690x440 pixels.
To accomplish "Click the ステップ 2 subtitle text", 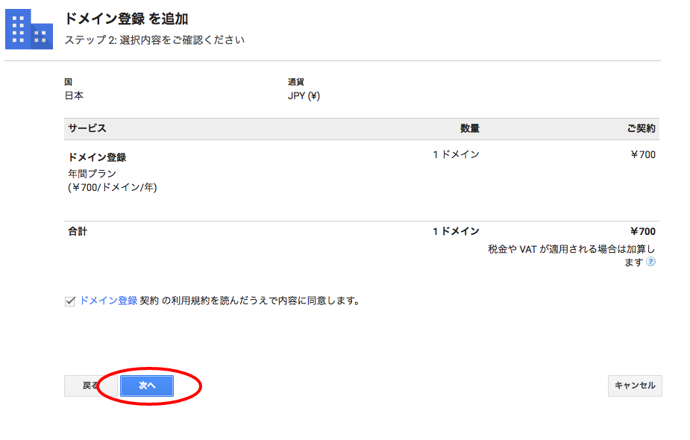I will coord(154,40).
